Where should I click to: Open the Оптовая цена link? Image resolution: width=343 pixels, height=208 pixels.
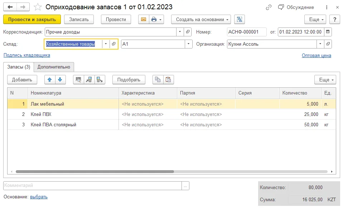(316, 55)
